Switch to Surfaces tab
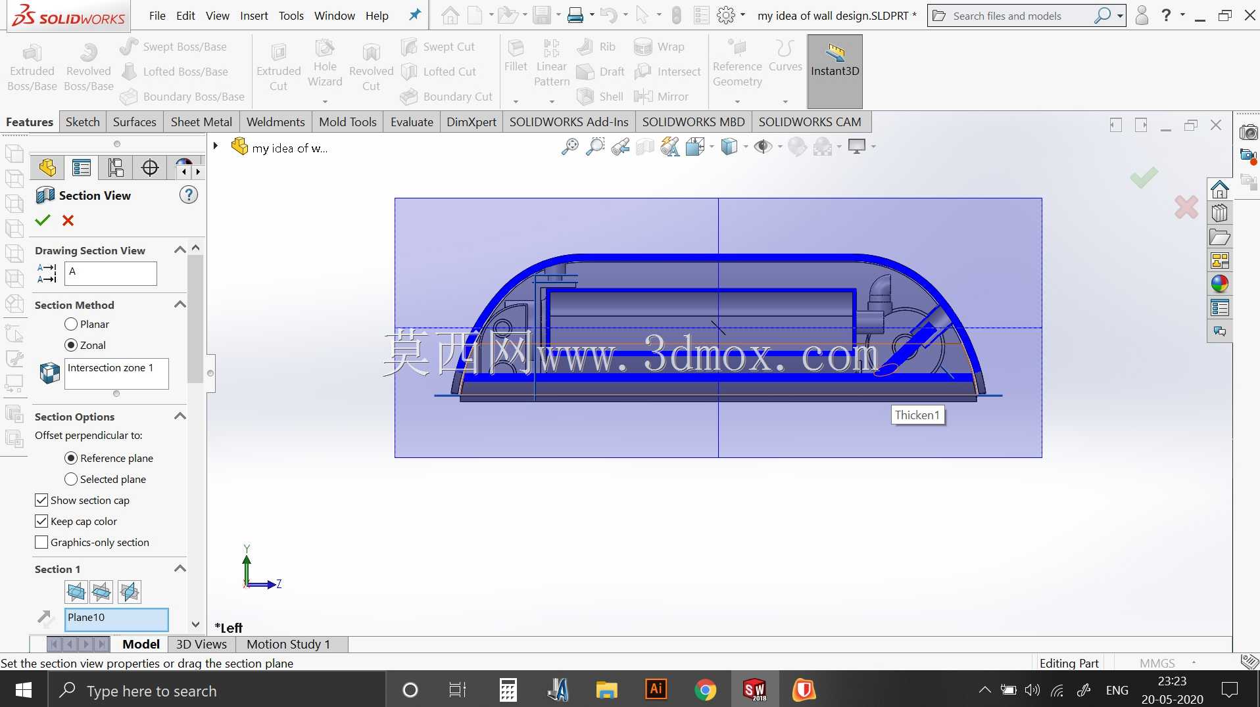 click(x=135, y=122)
